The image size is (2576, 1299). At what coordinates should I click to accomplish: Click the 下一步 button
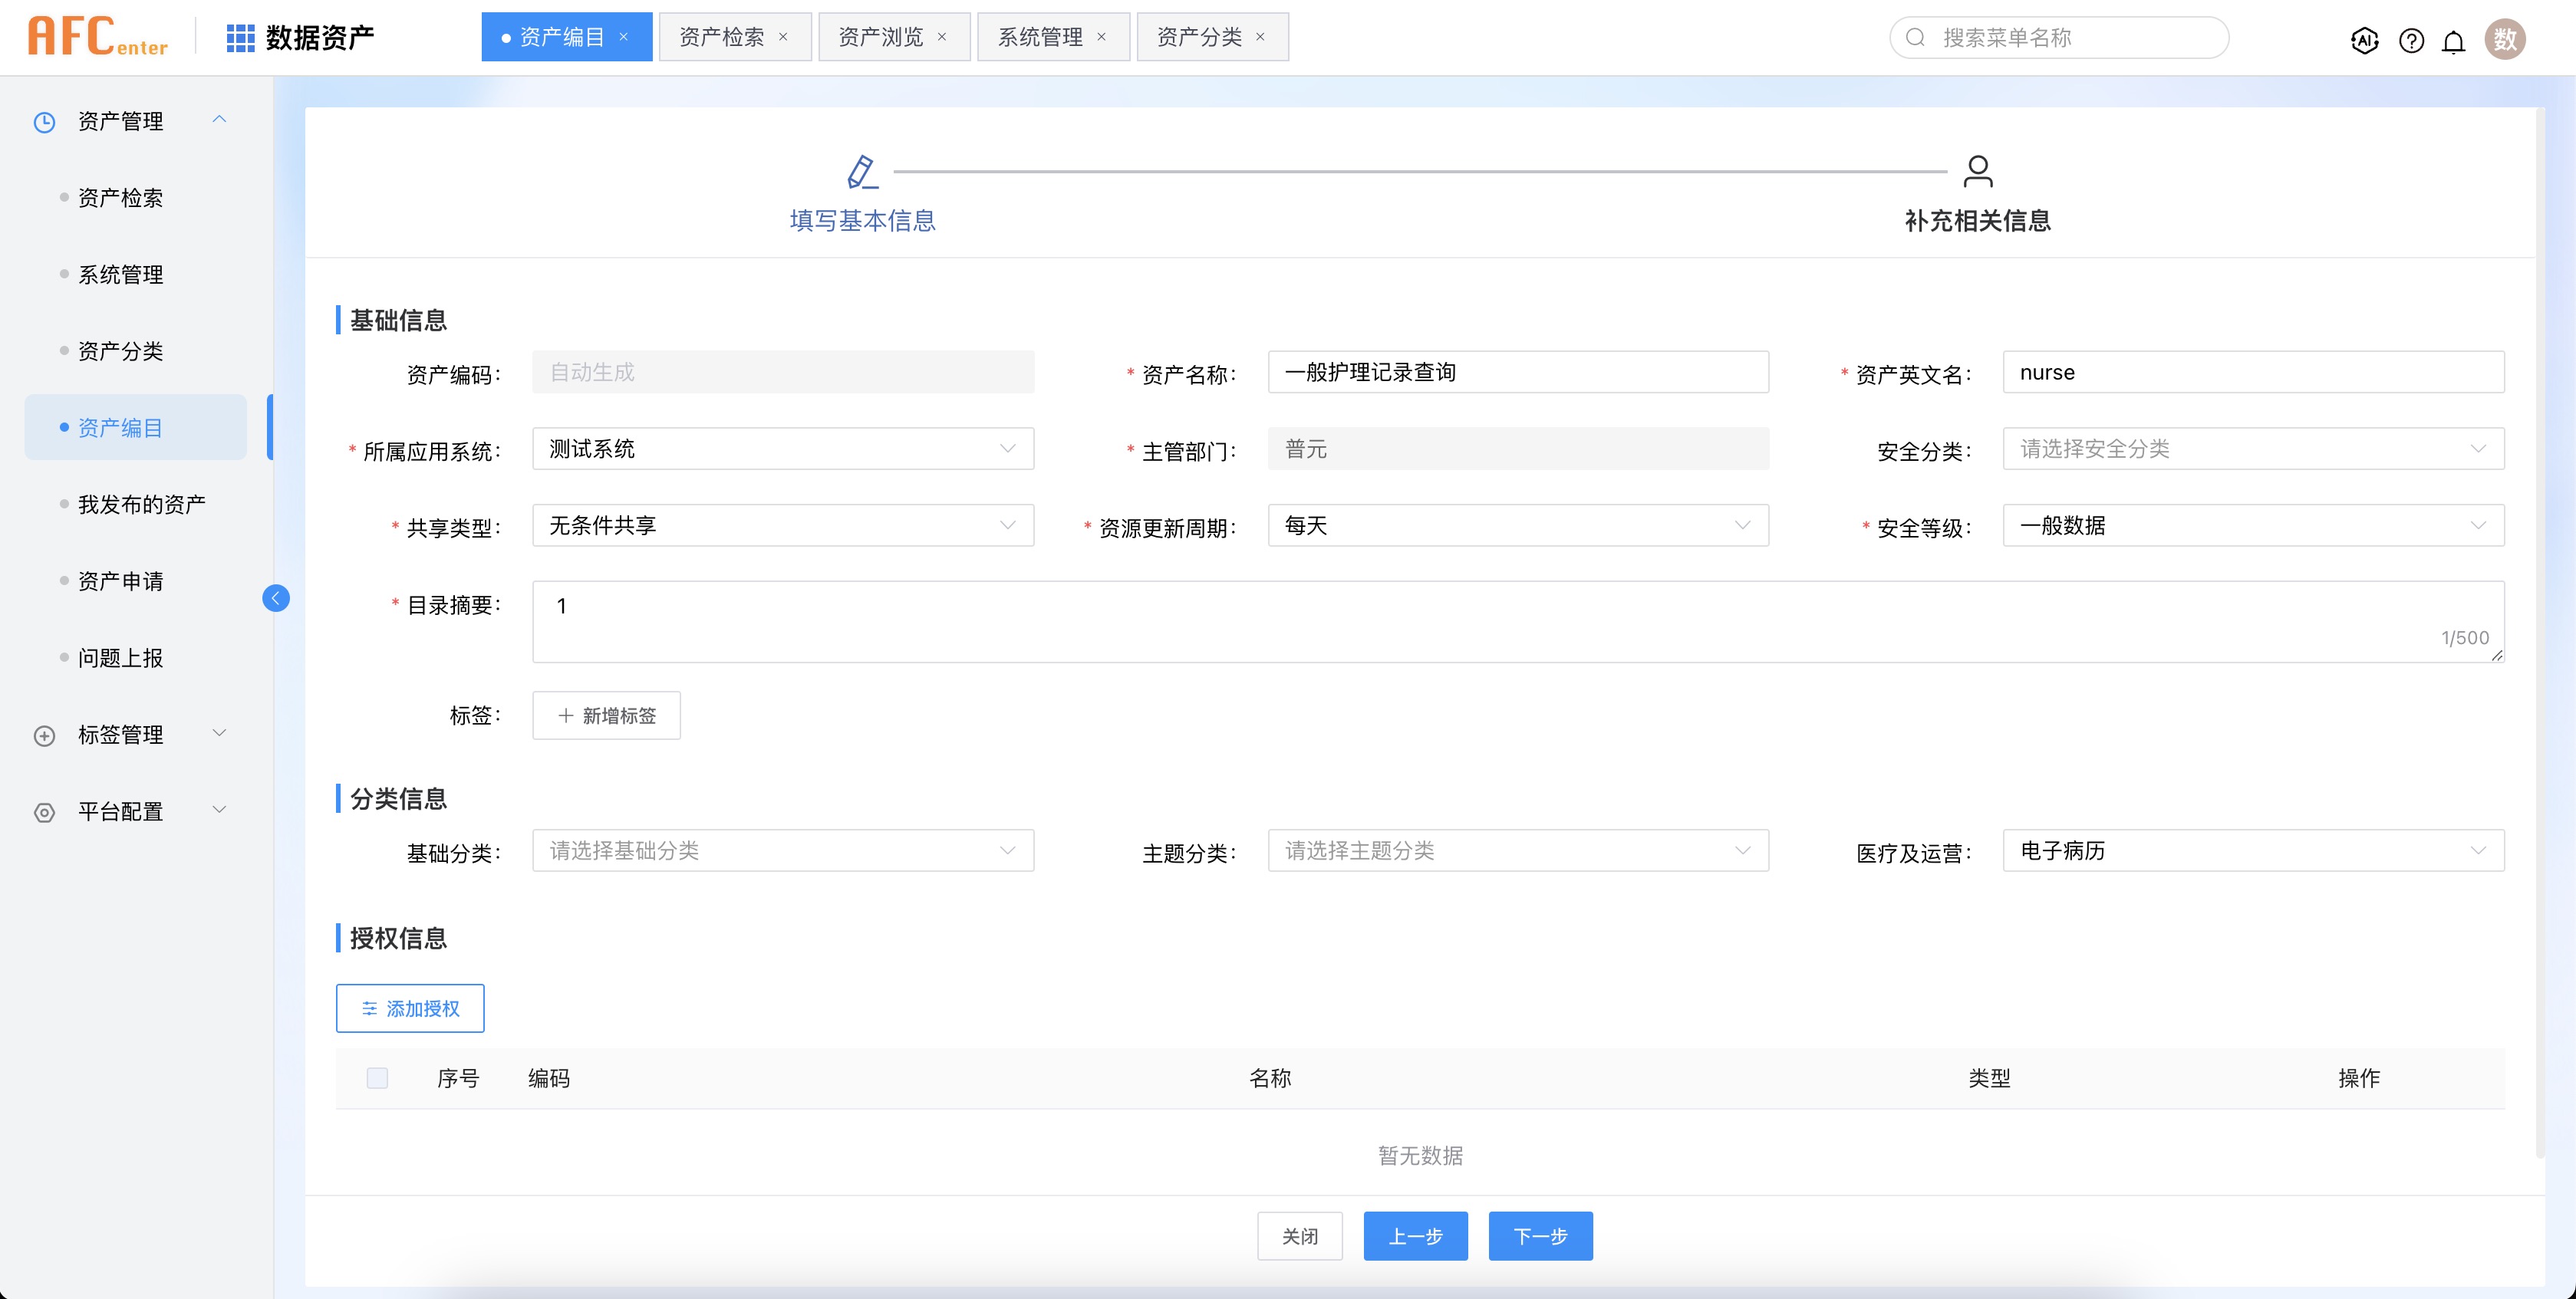[1540, 1236]
